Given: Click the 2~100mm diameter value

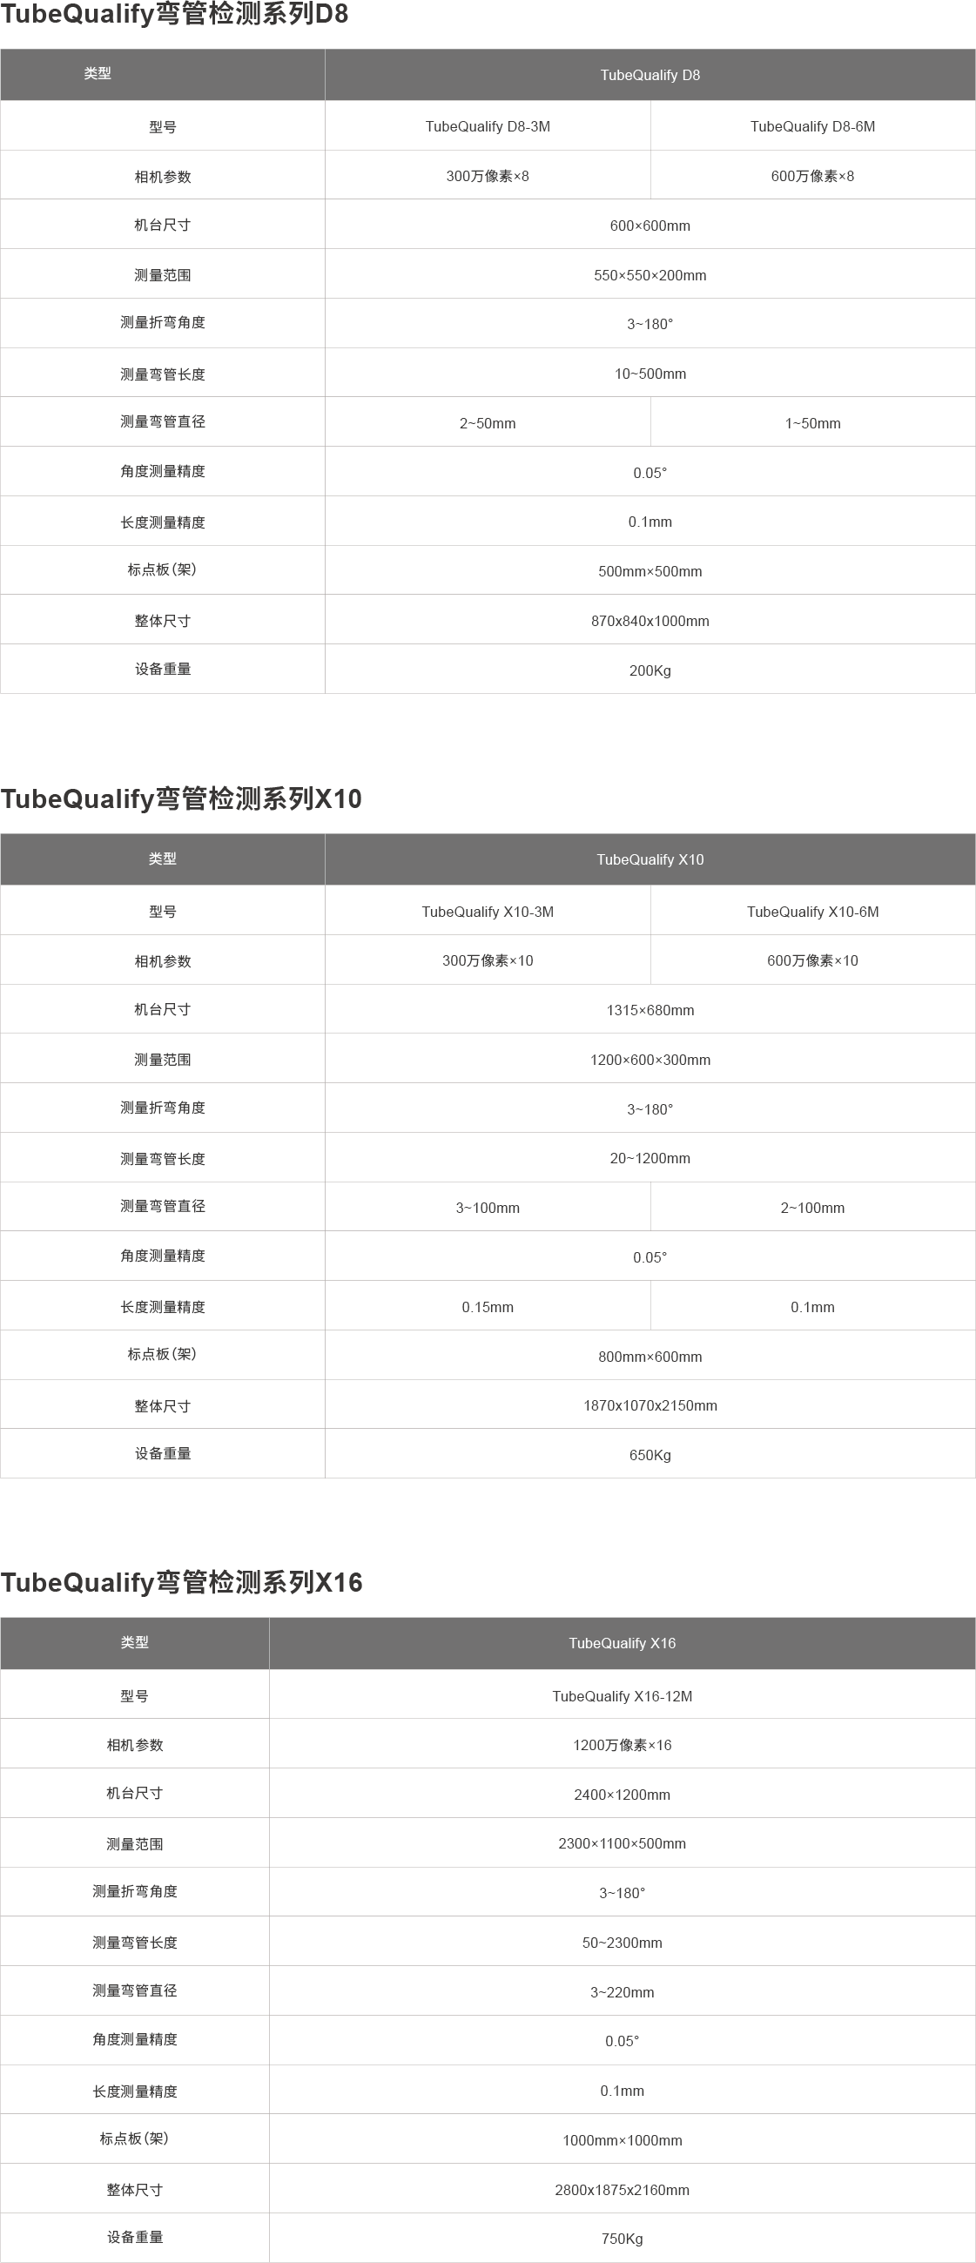Looking at the screenshot, I should [812, 1209].
